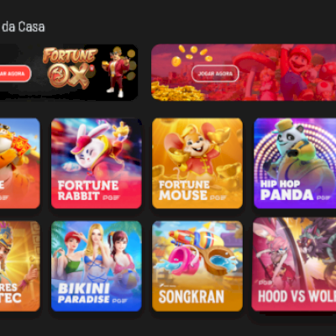Launch the Songkran game
Screen dimensions: 336x336
(x=197, y=266)
